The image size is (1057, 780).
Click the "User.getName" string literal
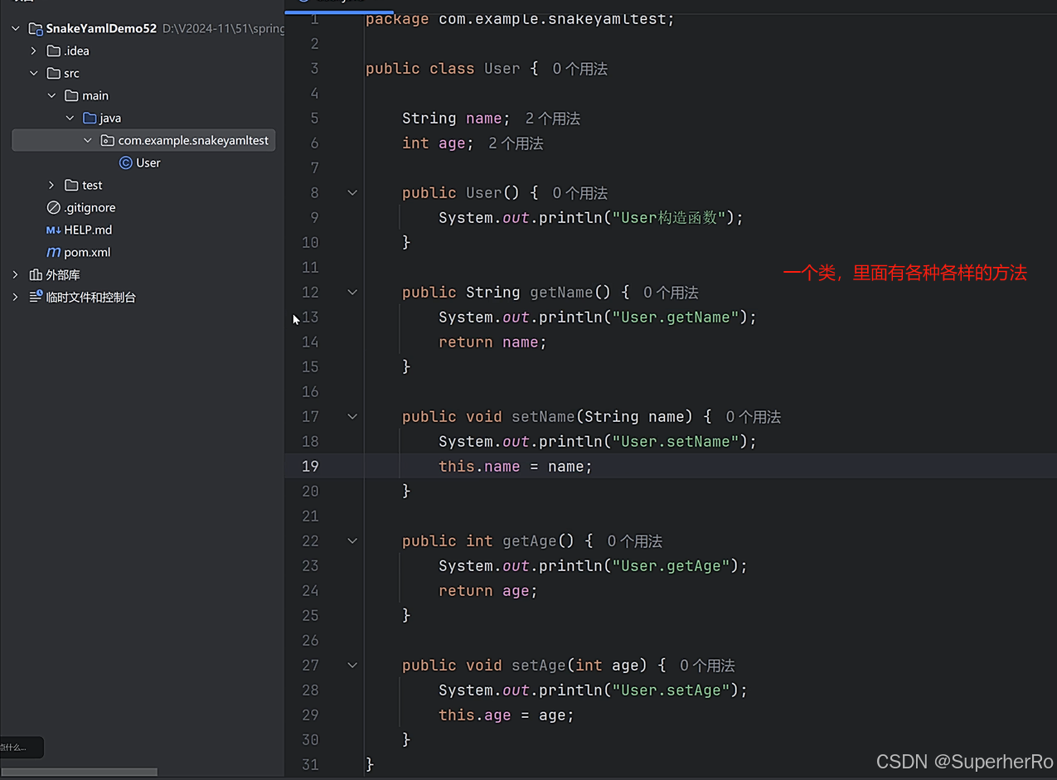tap(675, 317)
